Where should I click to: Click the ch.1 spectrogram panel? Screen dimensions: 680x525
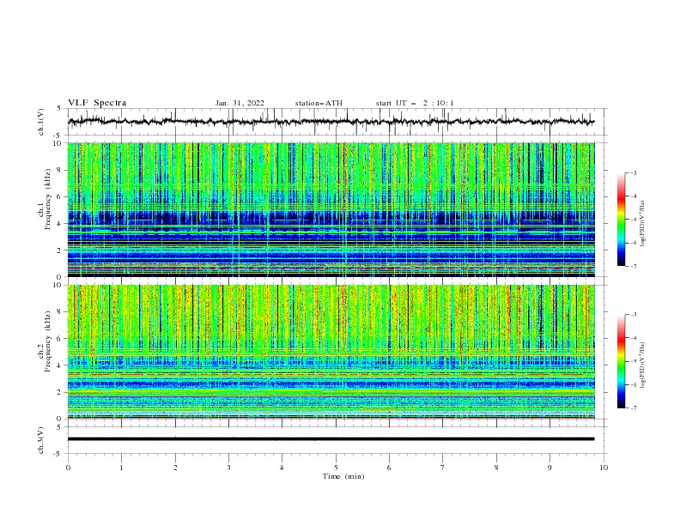coord(331,209)
